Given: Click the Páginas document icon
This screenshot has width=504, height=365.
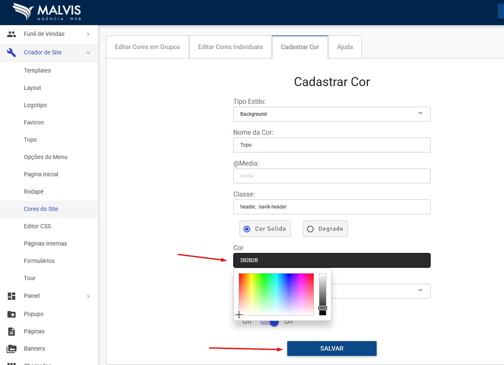Looking at the screenshot, I should [12, 331].
